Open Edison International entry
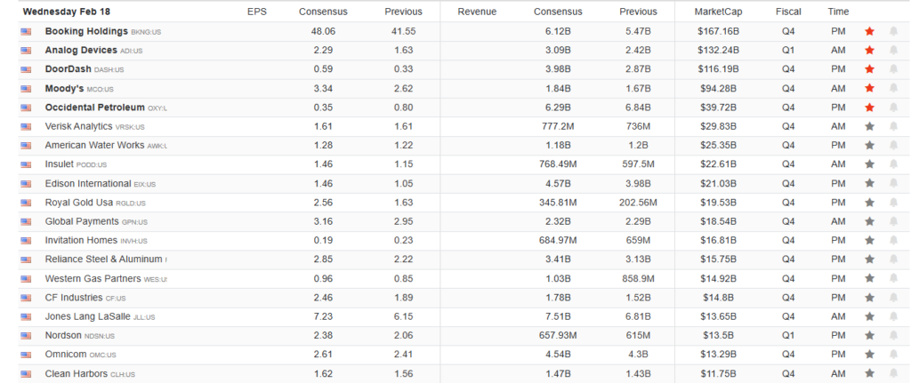Screen dimensions: 911x383 (88, 183)
